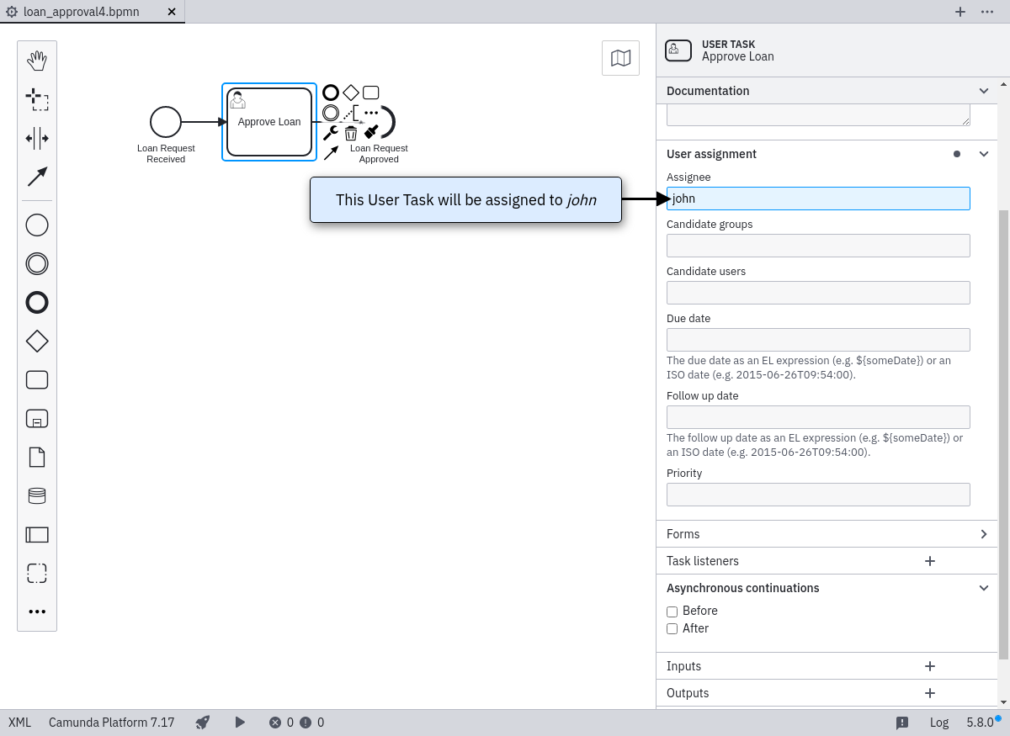Create a gateway from the palette diamond
The image size is (1010, 736).
click(x=37, y=341)
